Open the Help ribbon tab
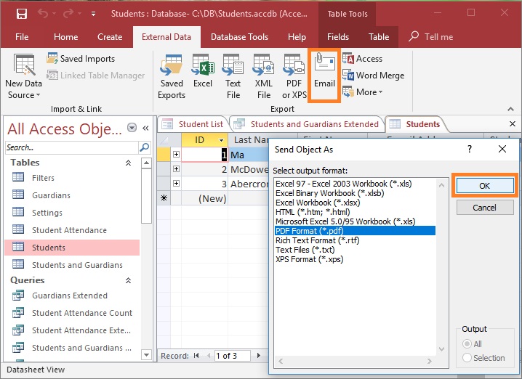Screen dimensions: 522x379 point(297,36)
